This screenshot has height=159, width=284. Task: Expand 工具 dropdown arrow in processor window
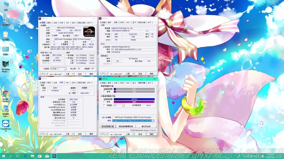pos(73,74)
